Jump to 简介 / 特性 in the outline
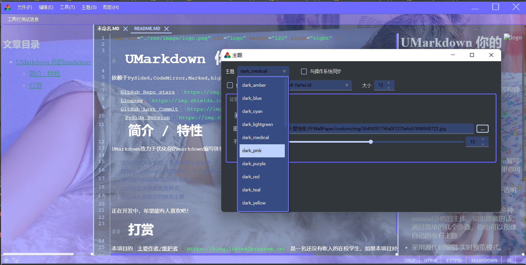The image size is (526, 265). coord(45,74)
